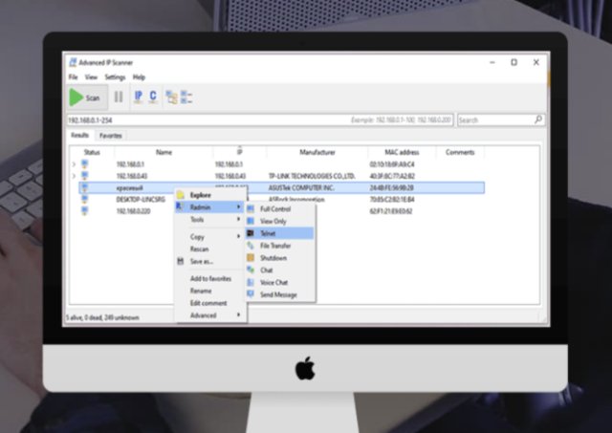The height and width of the screenshot is (433, 612).
Task: Click the IP toolbar icon
Action: pyautogui.click(x=138, y=97)
